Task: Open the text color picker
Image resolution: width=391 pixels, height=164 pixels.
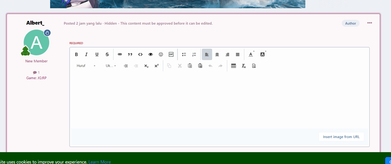Action: pyautogui.click(x=251, y=55)
